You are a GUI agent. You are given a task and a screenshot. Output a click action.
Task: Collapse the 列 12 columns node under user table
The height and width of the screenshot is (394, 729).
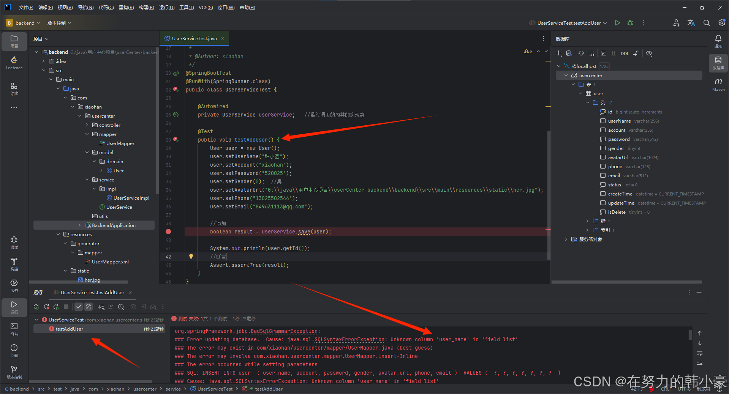pyautogui.click(x=588, y=102)
